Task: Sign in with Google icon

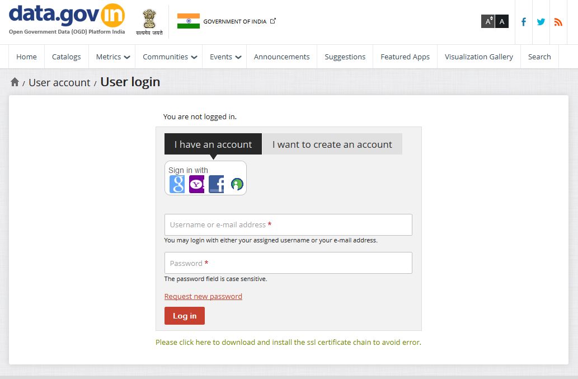Action: 177,184
